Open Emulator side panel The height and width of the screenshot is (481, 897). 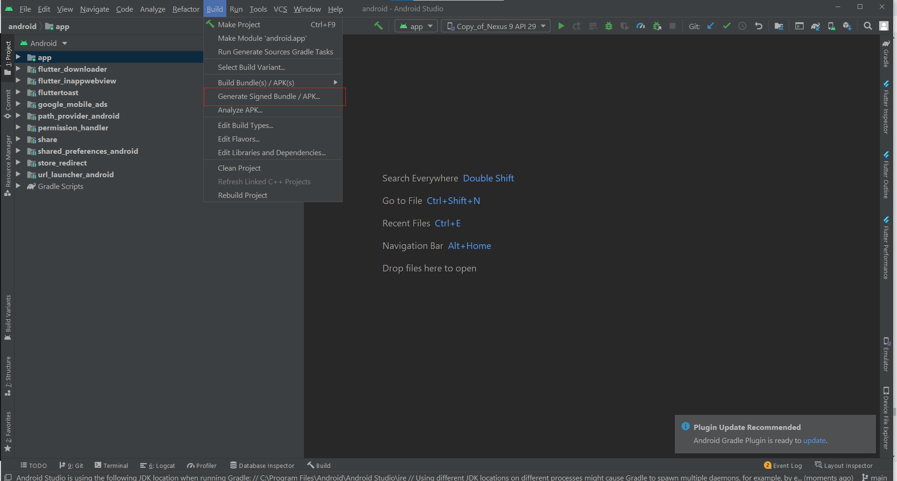pos(886,354)
